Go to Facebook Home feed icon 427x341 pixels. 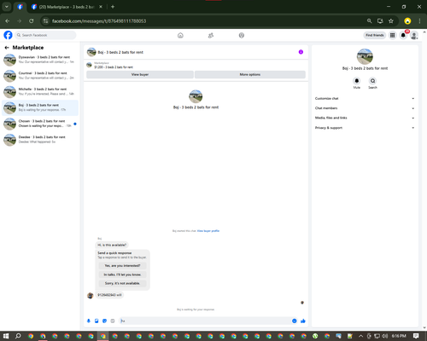[180, 36]
